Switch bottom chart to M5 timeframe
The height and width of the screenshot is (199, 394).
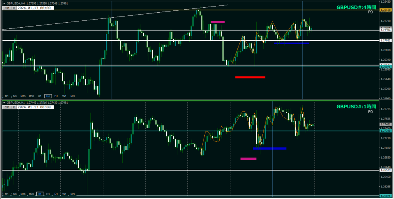pos(15,194)
